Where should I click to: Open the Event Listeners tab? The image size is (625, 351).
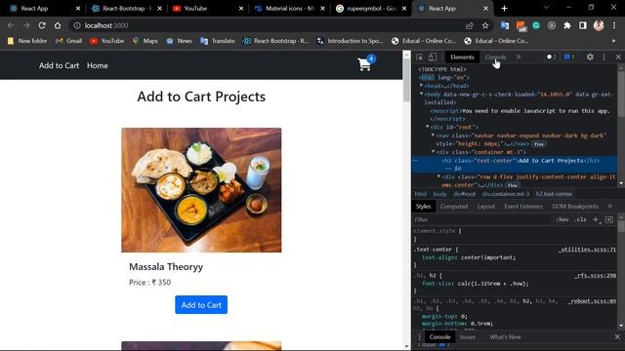(x=523, y=207)
